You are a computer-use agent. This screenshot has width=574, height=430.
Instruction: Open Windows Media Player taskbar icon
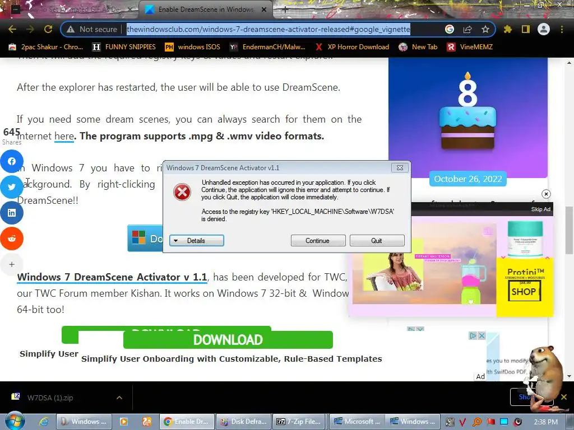124,422
